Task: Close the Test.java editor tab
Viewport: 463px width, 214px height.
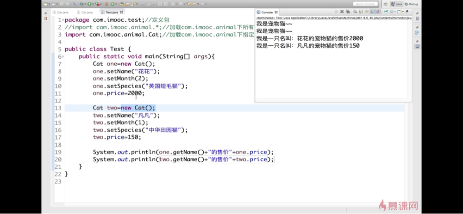Action: pos(121,12)
